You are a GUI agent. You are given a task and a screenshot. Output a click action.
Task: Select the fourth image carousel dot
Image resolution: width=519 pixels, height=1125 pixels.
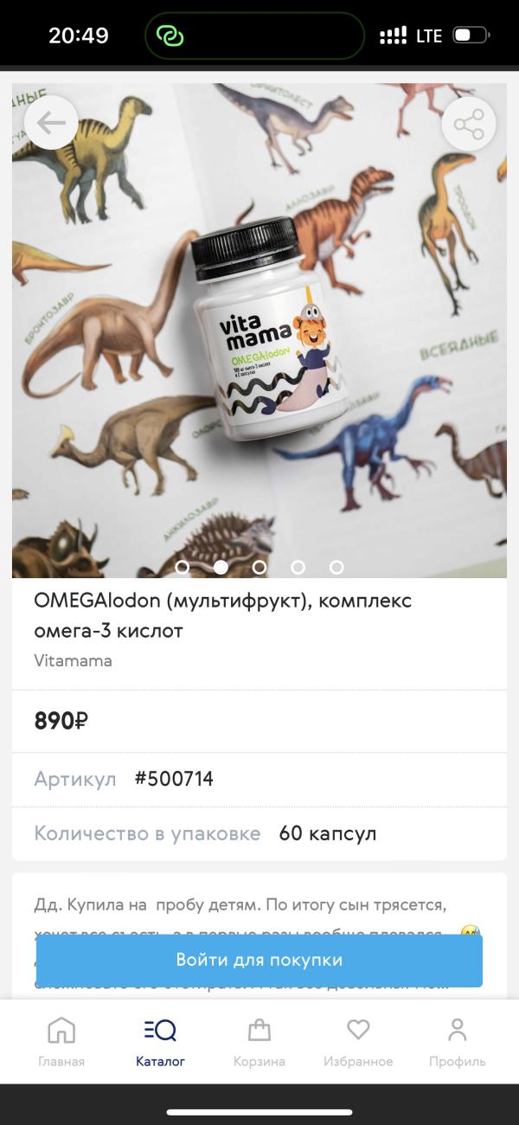(298, 568)
